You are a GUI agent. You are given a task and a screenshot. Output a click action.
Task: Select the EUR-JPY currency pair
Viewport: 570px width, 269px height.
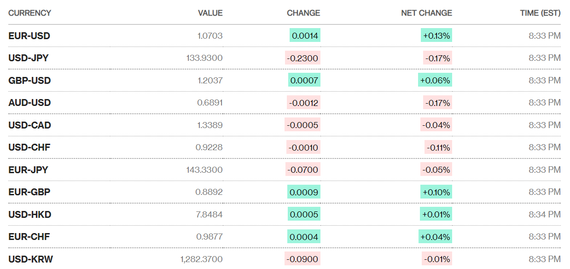point(28,170)
